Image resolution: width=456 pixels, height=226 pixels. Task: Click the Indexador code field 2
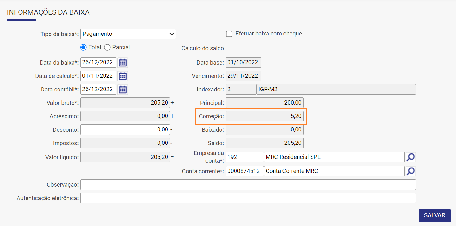241,90
